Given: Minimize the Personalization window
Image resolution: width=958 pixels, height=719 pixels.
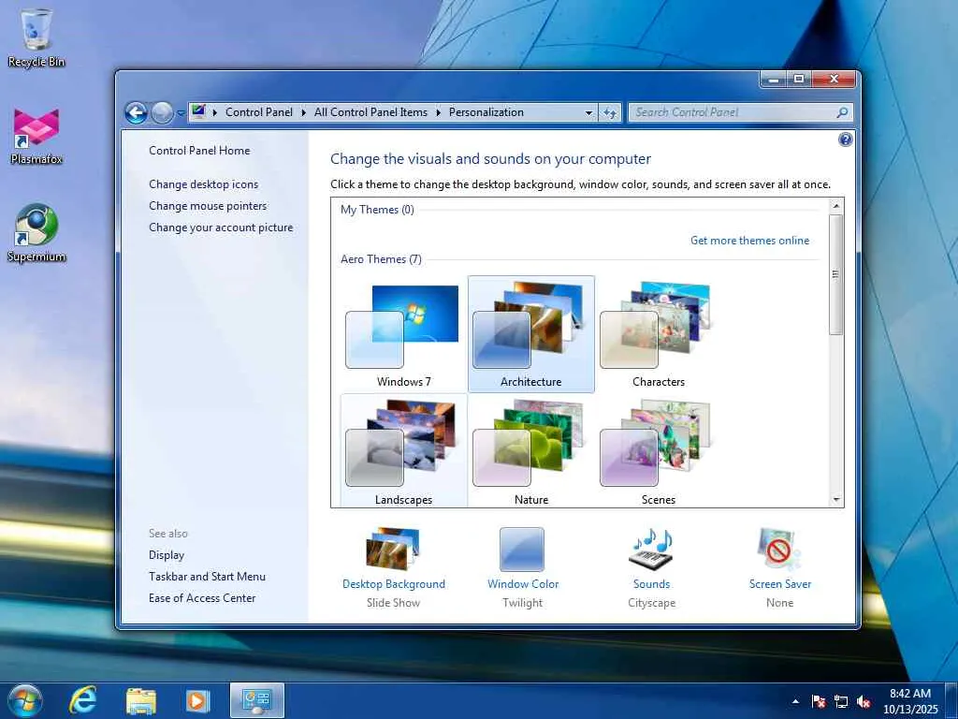Looking at the screenshot, I should point(774,80).
